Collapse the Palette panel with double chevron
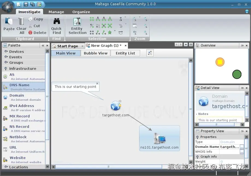Image resolution: width=251 pixels, height=176 pixels. 43,45
